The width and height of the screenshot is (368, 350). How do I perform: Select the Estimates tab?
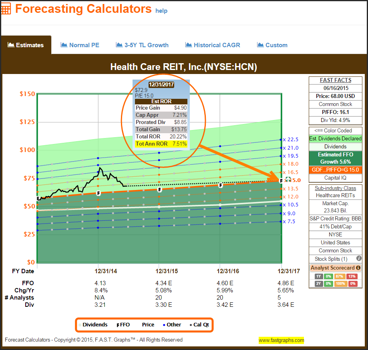(x=26, y=45)
